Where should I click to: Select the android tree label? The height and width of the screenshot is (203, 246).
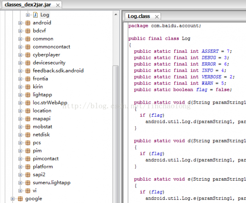tap(42, 23)
